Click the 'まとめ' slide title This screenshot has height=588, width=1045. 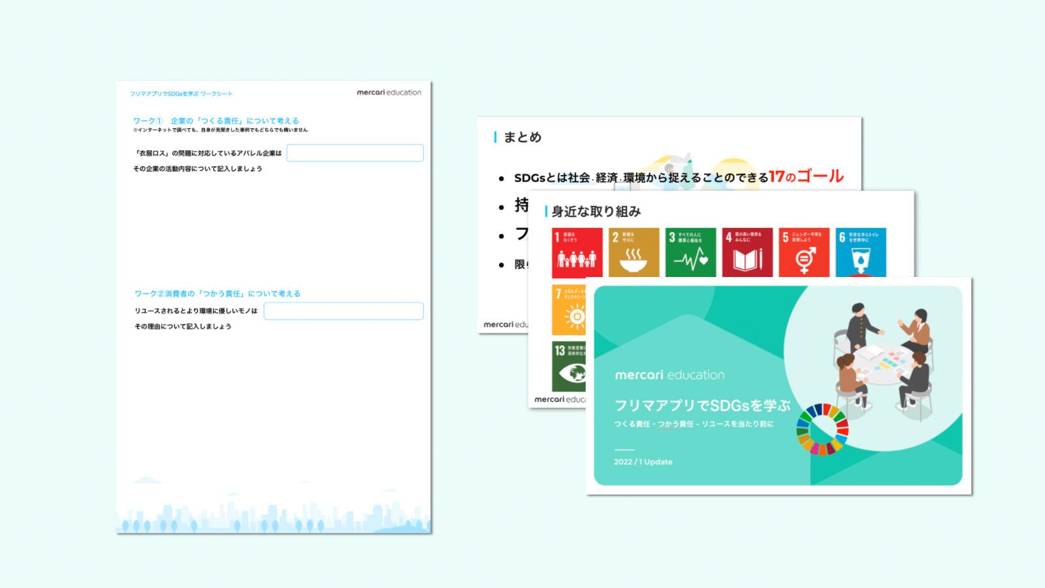click(x=522, y=137)
